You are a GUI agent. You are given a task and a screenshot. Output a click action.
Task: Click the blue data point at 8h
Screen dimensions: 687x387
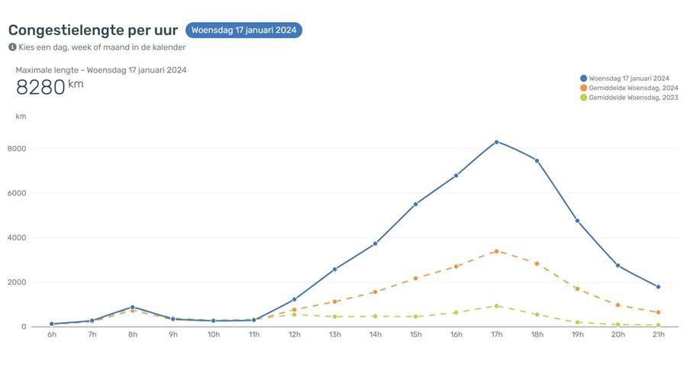[132, 307]
